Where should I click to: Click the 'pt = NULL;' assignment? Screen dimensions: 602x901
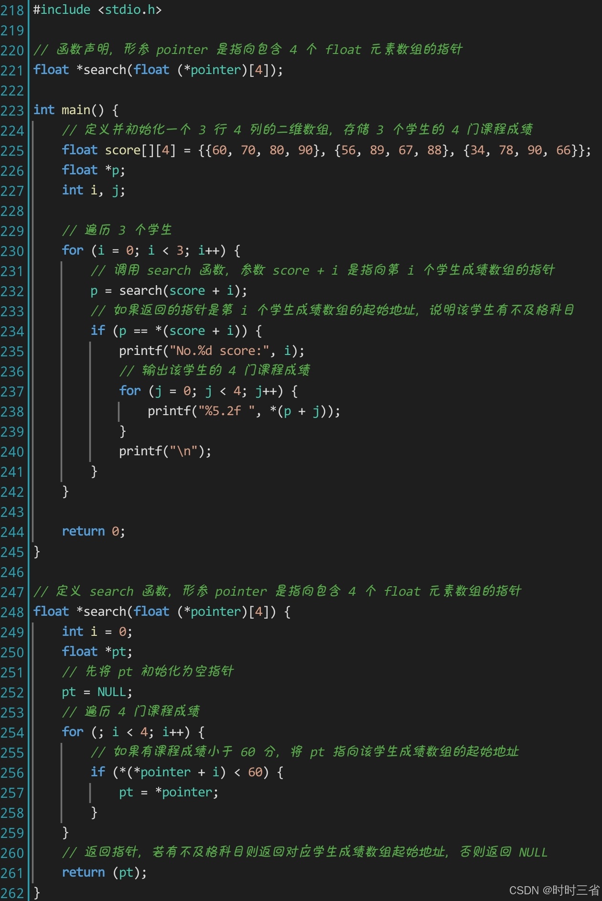coord(97,692)
